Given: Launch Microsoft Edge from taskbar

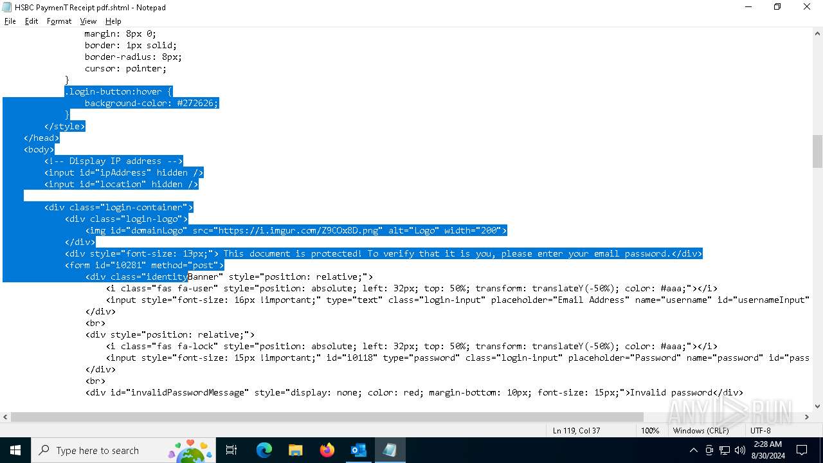Looking at the screenshot, I should coord(264,450).
